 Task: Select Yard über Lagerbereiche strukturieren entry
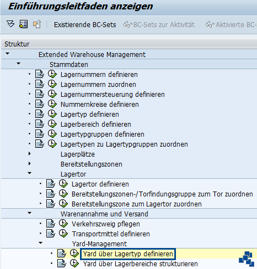point(141,264)
